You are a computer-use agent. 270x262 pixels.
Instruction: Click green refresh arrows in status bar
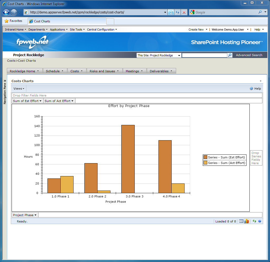coord(254,221)
